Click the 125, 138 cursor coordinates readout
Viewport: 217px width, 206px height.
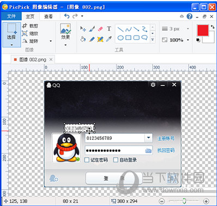[x=16, y=201]
